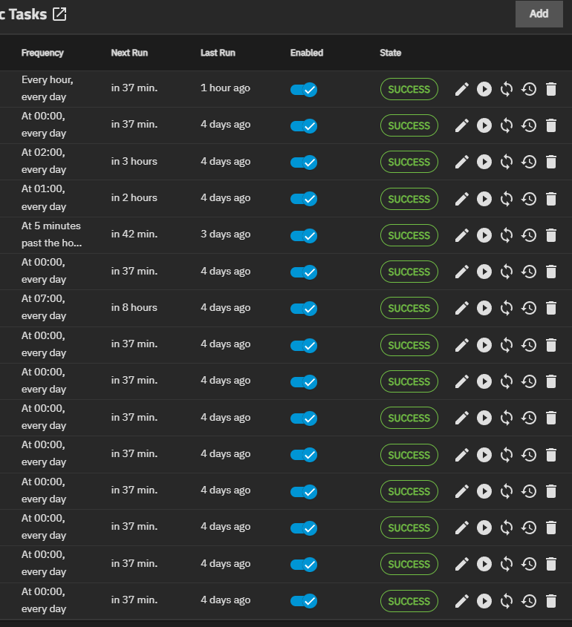The image size is (572, 627).
Task: Turn off the task due in 8 hours
Action: [304, 308]
